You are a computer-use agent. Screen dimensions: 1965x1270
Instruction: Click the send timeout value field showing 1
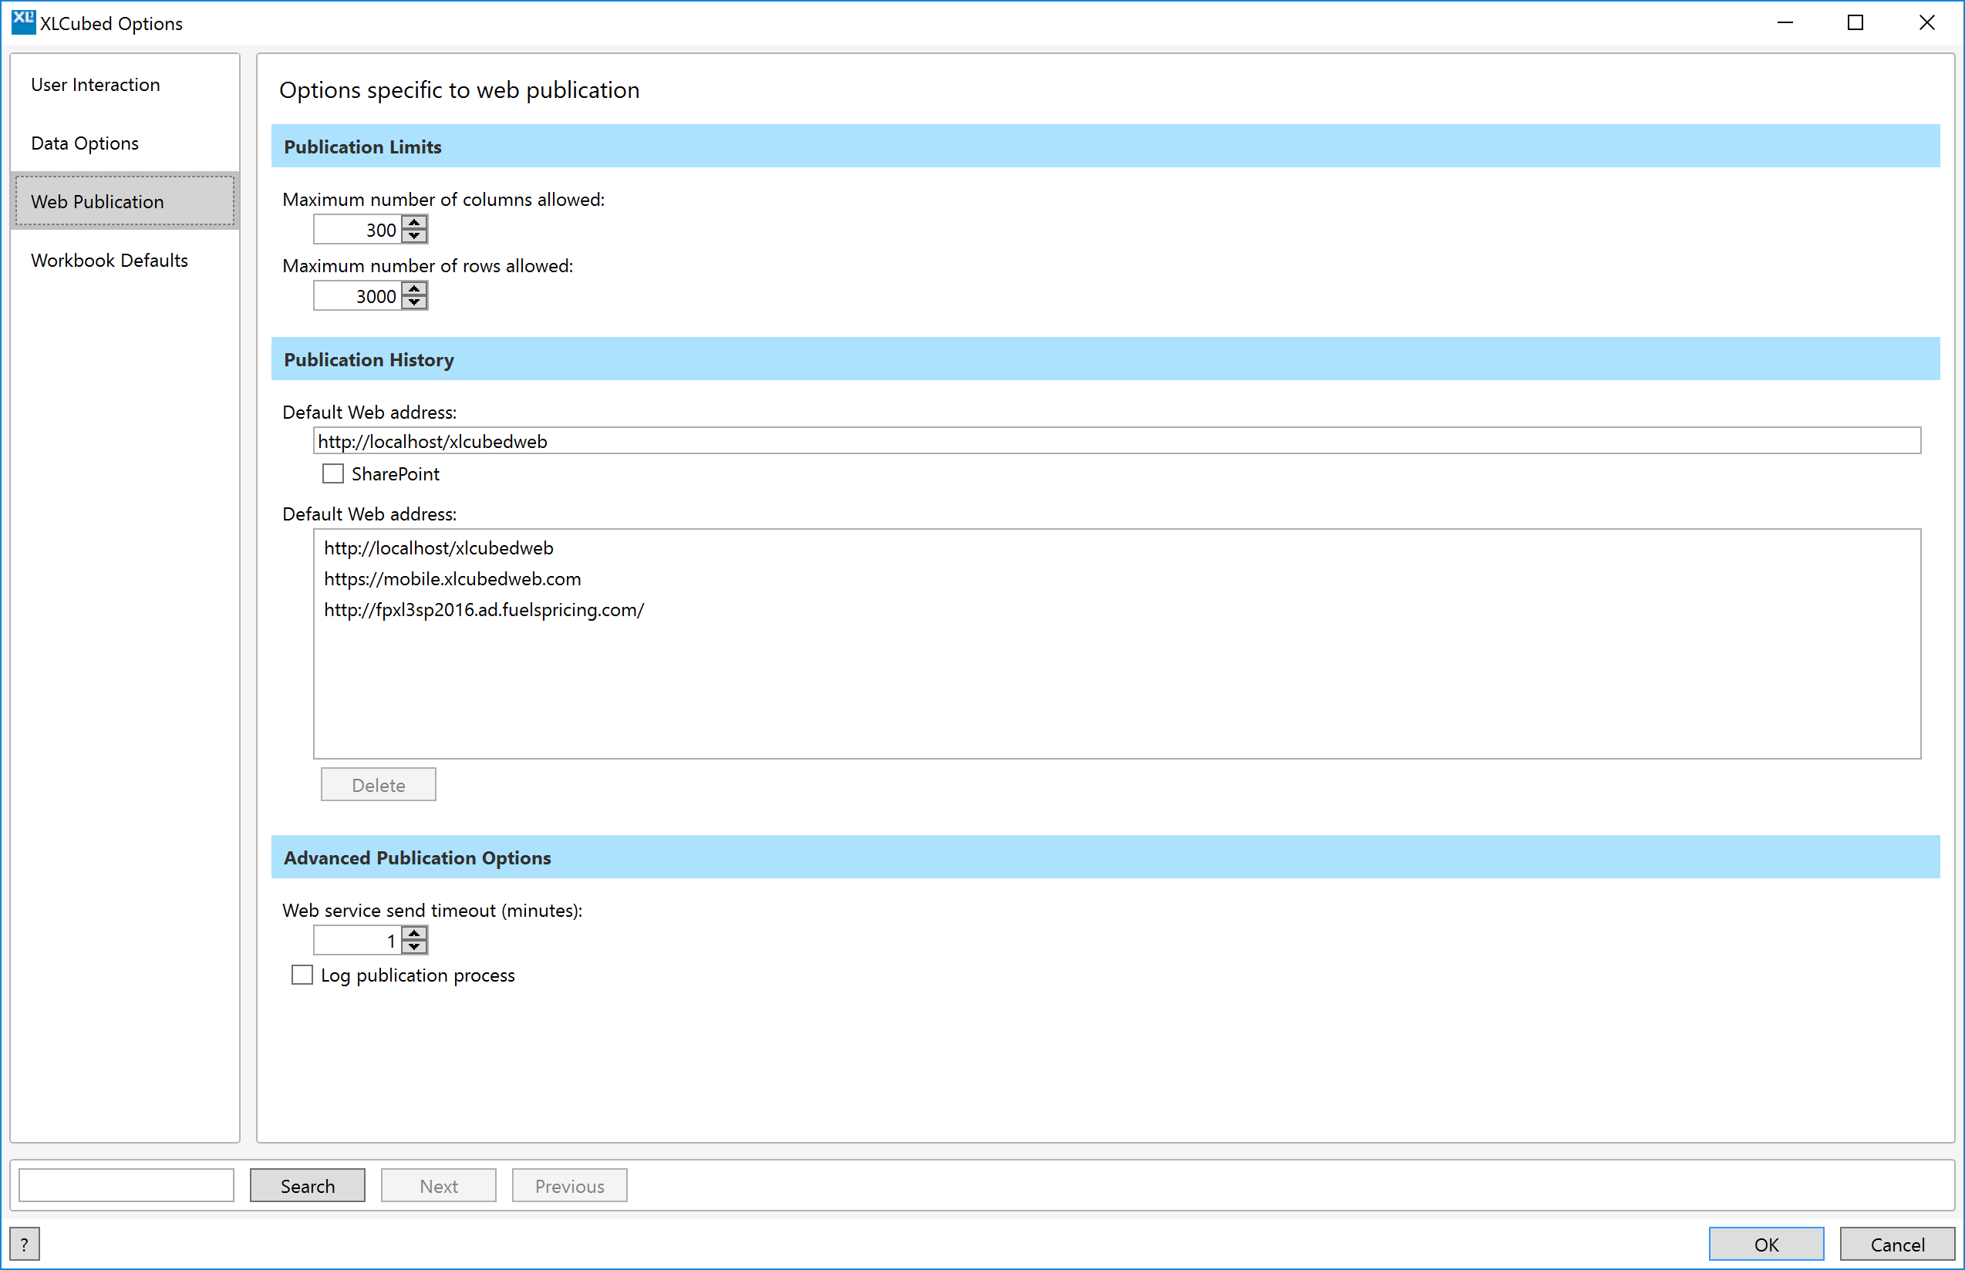click(358, 940)
